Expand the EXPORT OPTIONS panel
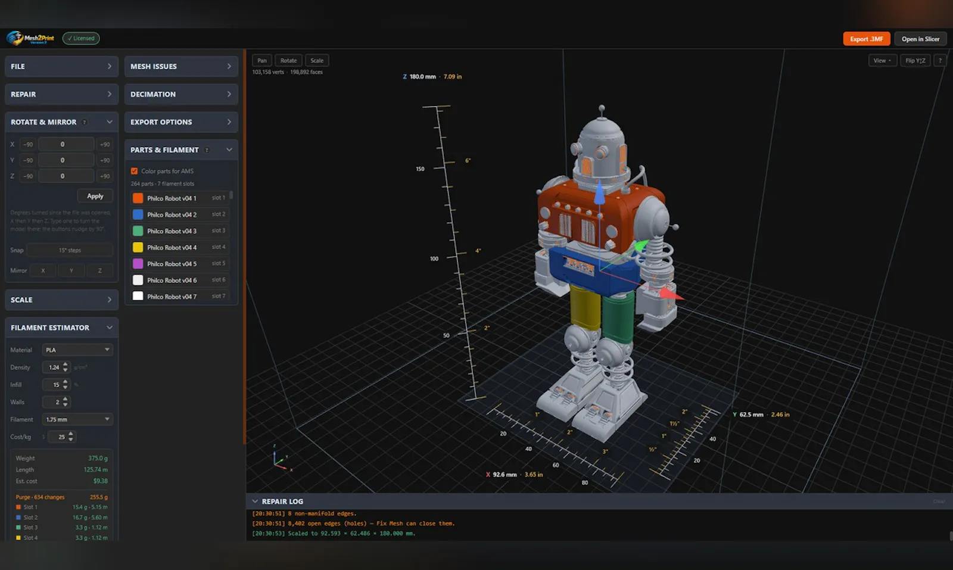The width and height of the screenshot is (953, 570). point(181,122)
